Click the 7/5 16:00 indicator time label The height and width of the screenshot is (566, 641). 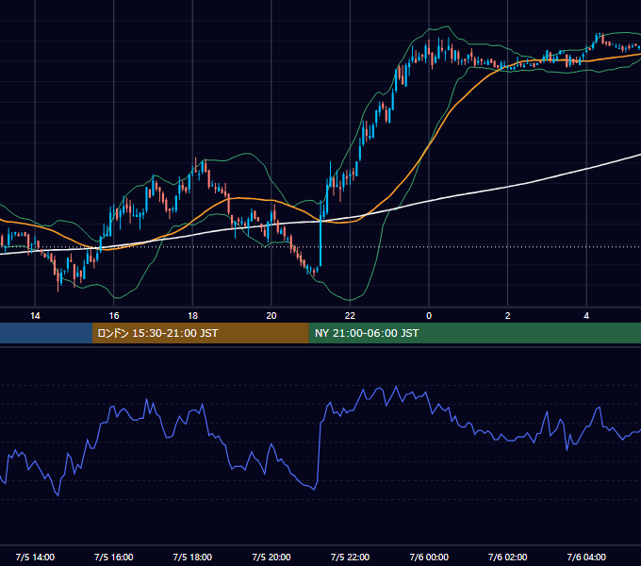[114, 557]
